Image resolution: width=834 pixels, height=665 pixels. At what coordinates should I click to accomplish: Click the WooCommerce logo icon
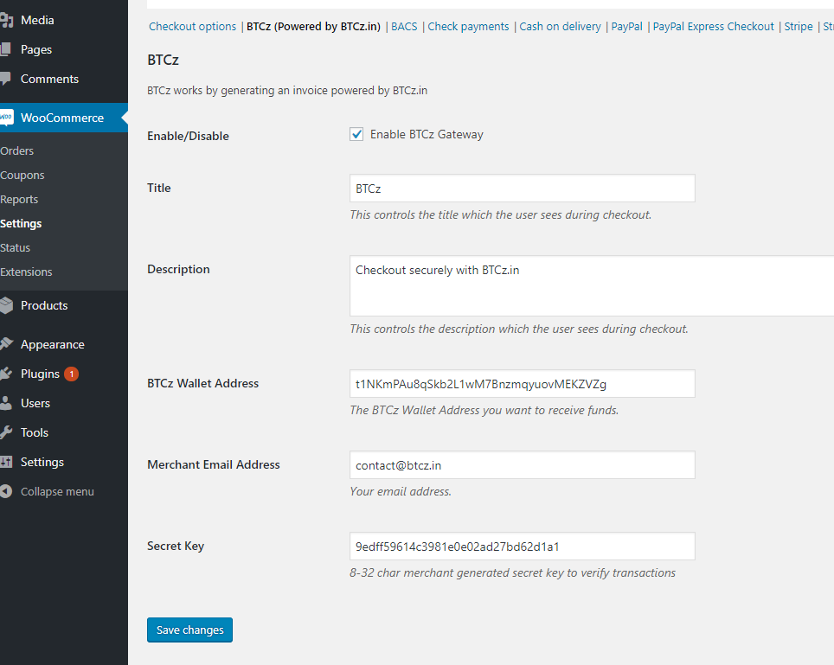(6, 118)
